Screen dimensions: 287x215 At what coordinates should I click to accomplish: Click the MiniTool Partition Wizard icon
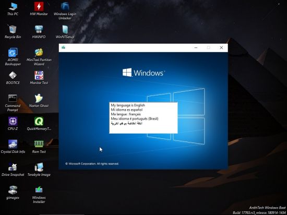coord(39,56)
